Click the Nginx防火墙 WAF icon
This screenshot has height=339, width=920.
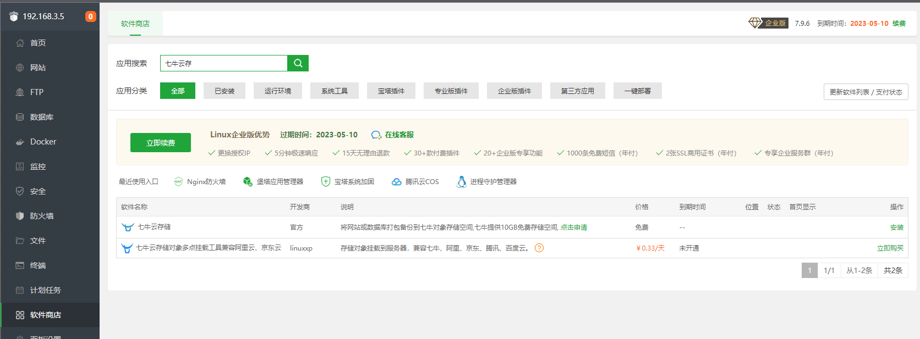[178, 182]
